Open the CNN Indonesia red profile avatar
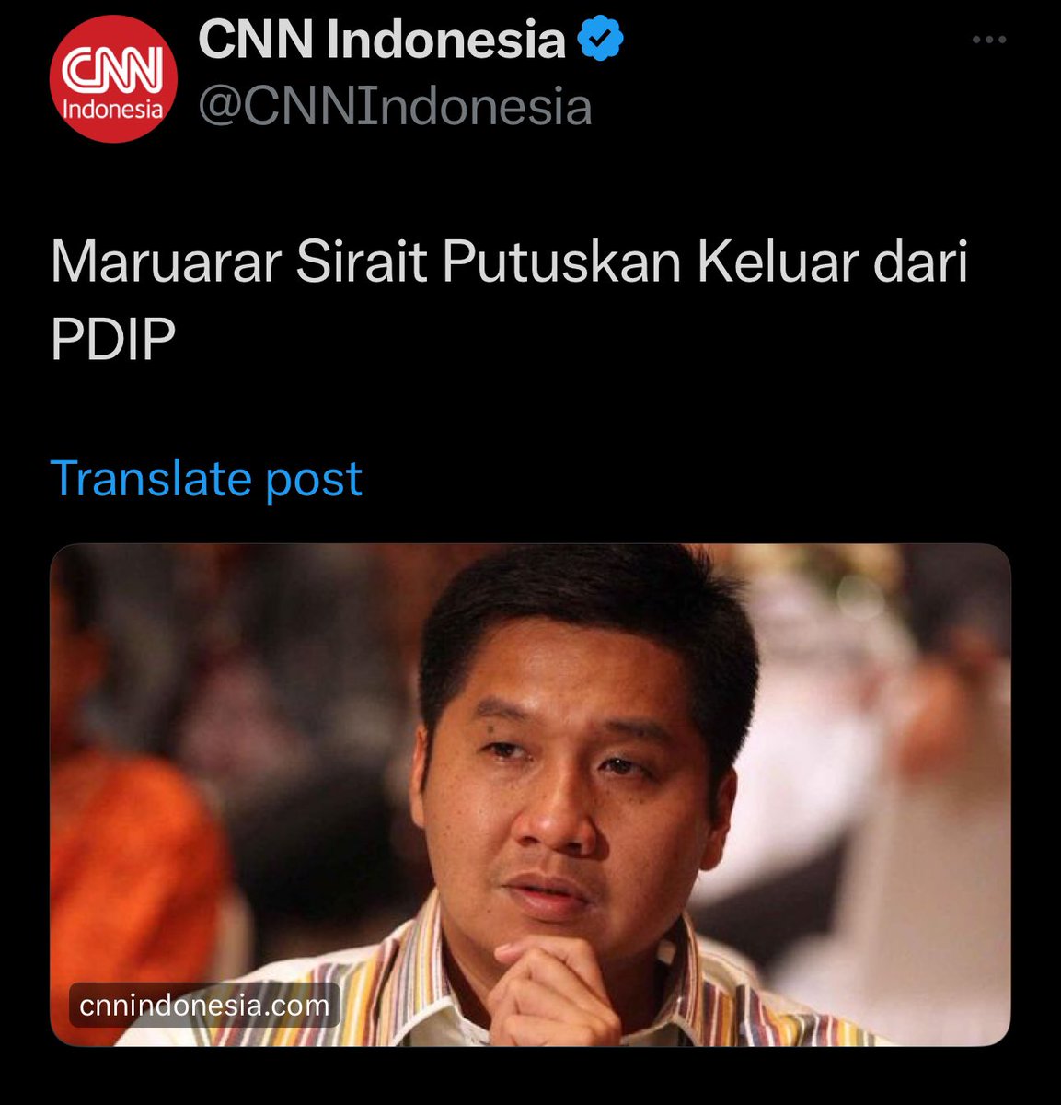The height and width of the screenshot is (1105, 1061). pyautogui.click(x=112, y=79)
